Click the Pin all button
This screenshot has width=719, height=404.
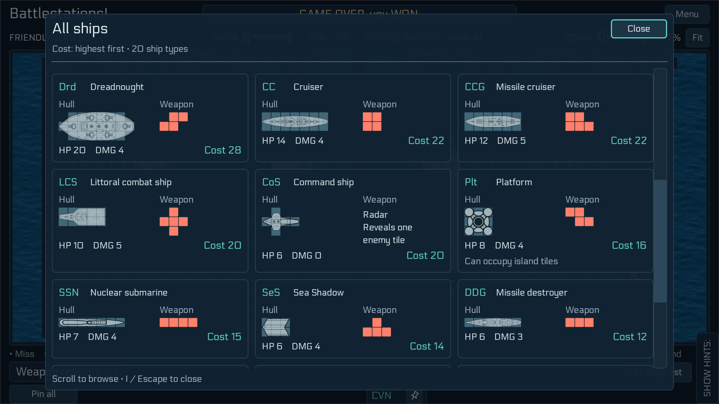click(x=44, y=394)
